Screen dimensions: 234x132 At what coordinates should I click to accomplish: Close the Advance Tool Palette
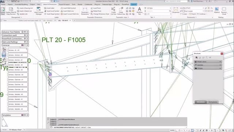tap(27, 32)
